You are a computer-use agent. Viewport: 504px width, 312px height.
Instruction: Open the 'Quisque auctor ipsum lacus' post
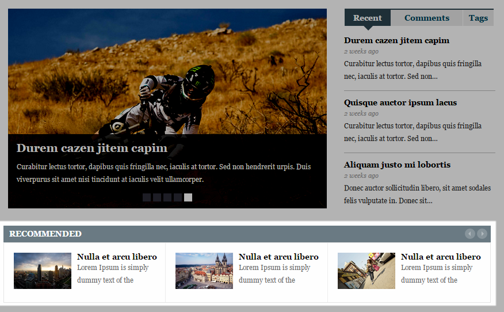(400, 102)
